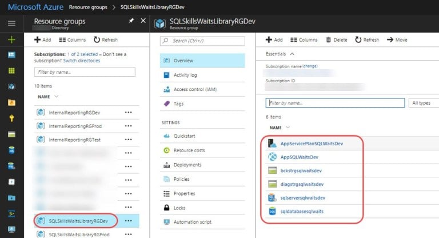The width and height of the screenshot is (439, 238).
Task: Open bckstrgsqlwaitsdev storage account
Action: pos(301,170)
